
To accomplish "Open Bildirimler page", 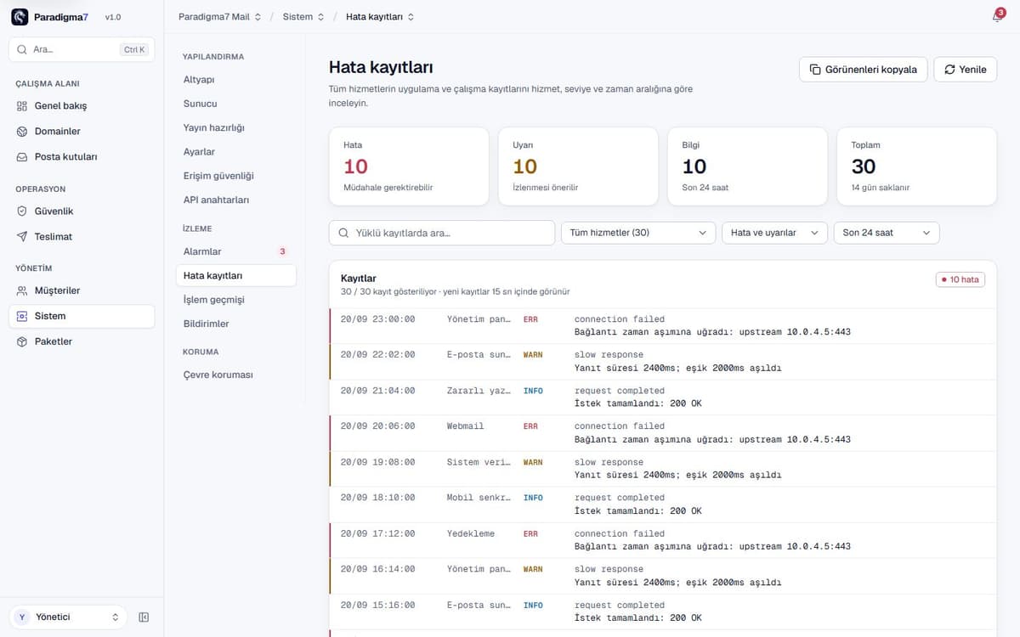I will 235,324.
